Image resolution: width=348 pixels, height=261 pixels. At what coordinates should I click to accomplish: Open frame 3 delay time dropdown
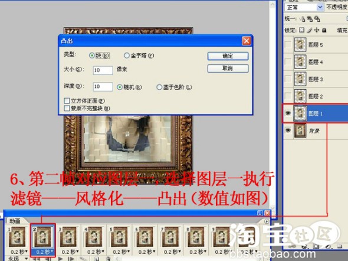(x=77, y=252)
